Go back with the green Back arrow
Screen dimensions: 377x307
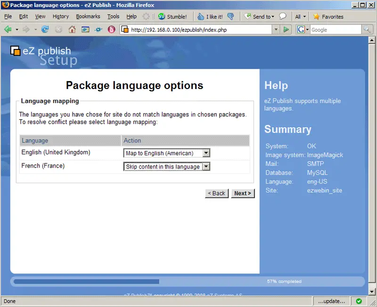click(8, 30)
